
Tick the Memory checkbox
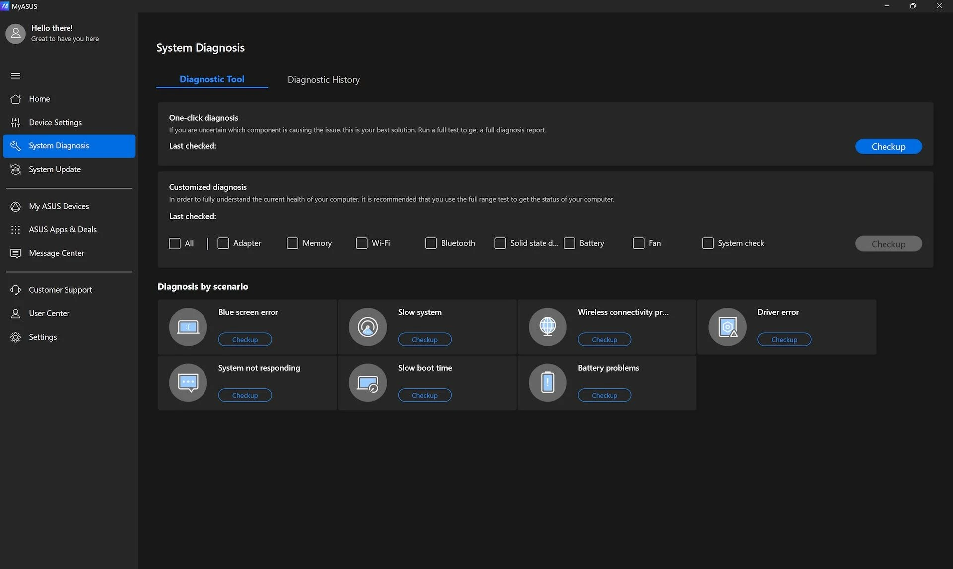tap(292, 243)
